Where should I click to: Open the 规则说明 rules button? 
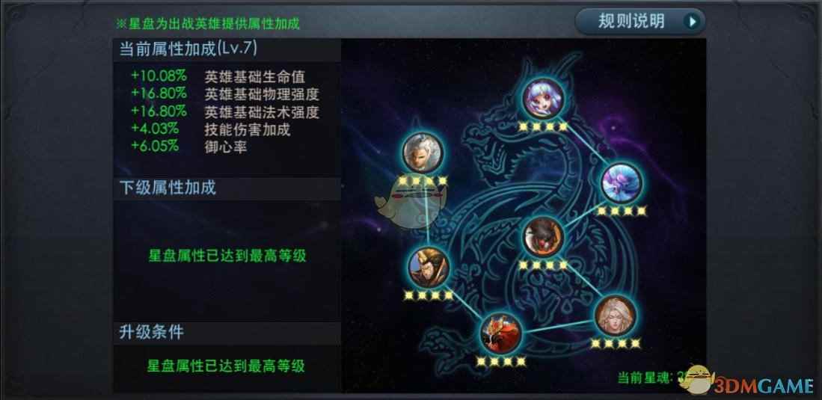click(x=639, y=22)
